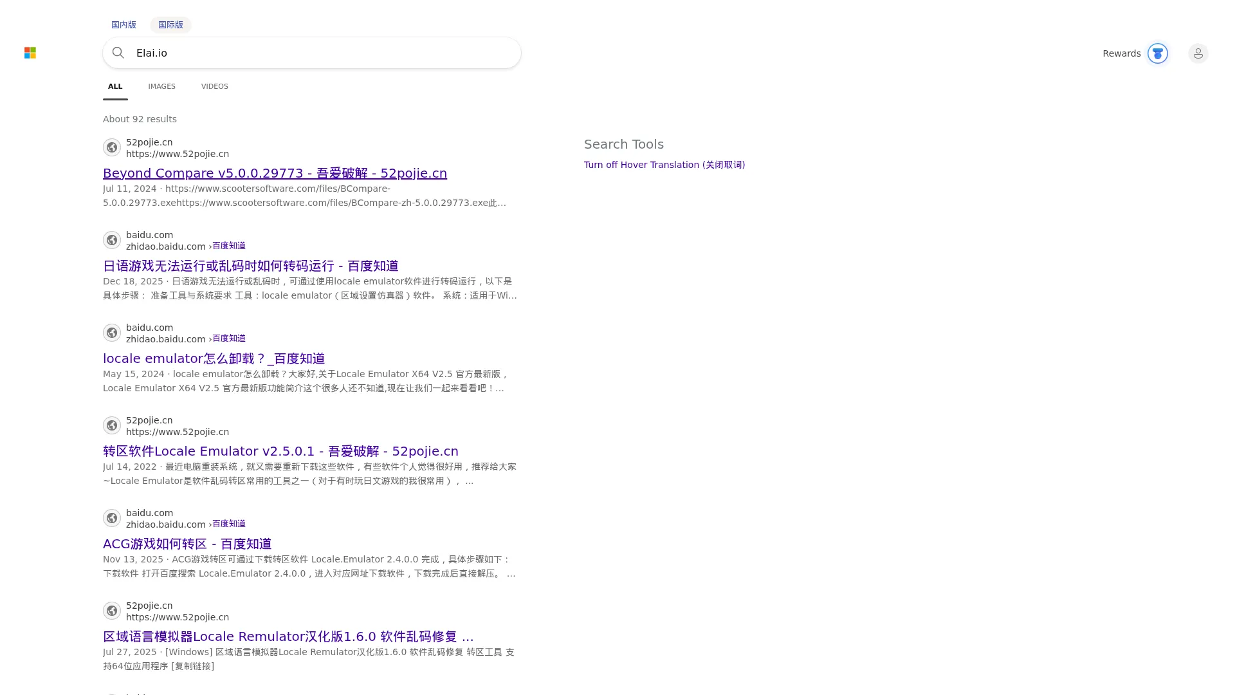Click zhidao.baidu.com URL above ACG游戏 result
The width and height of the screenshot is (1235, 695).
[166, 524]
